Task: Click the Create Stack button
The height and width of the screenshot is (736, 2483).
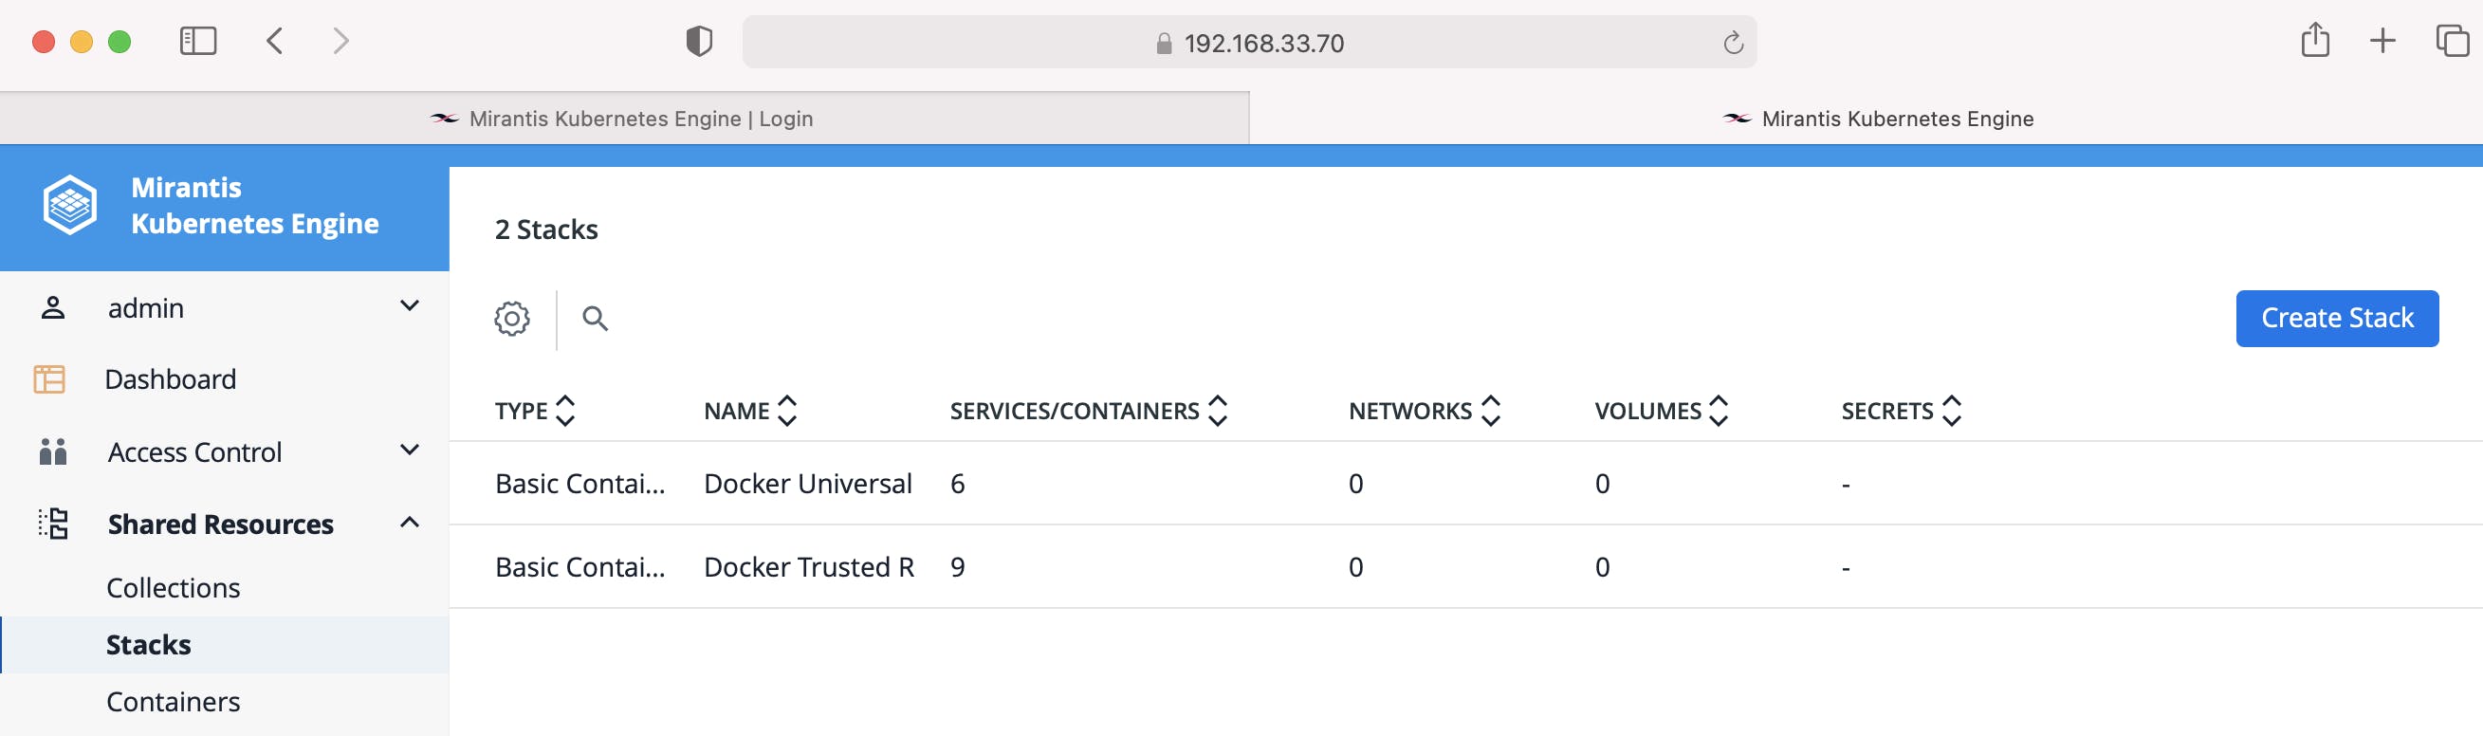Action: coord(2337,318)
